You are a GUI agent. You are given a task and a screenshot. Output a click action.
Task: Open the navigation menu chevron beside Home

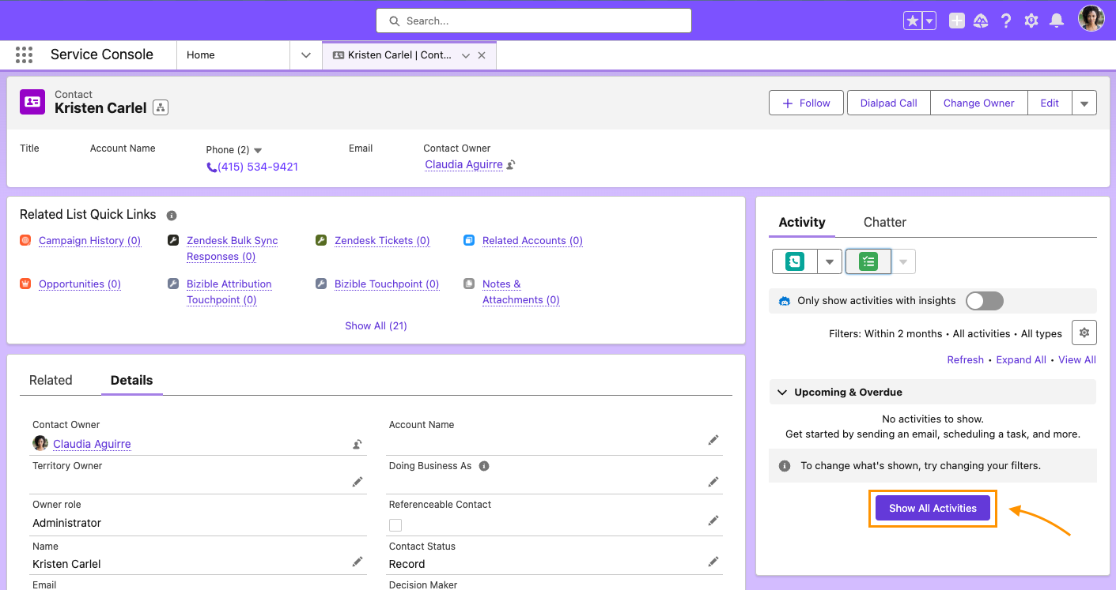click(305, 55)
